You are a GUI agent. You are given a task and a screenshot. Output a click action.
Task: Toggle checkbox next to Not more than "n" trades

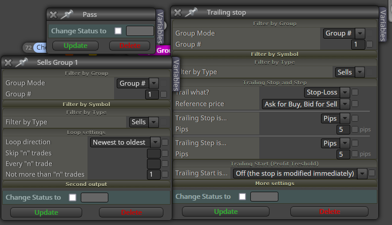[x=165, y=174]
